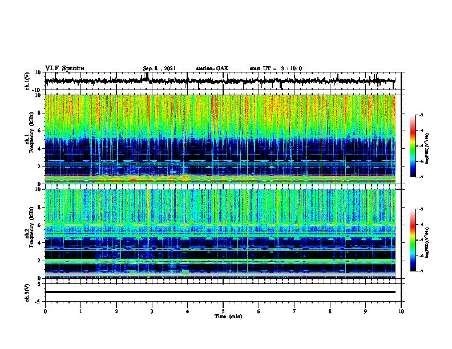Click the ch.2 spectrogram color scale bar
The height and width of the screenshot is (349, 452).
click(413, 240)
